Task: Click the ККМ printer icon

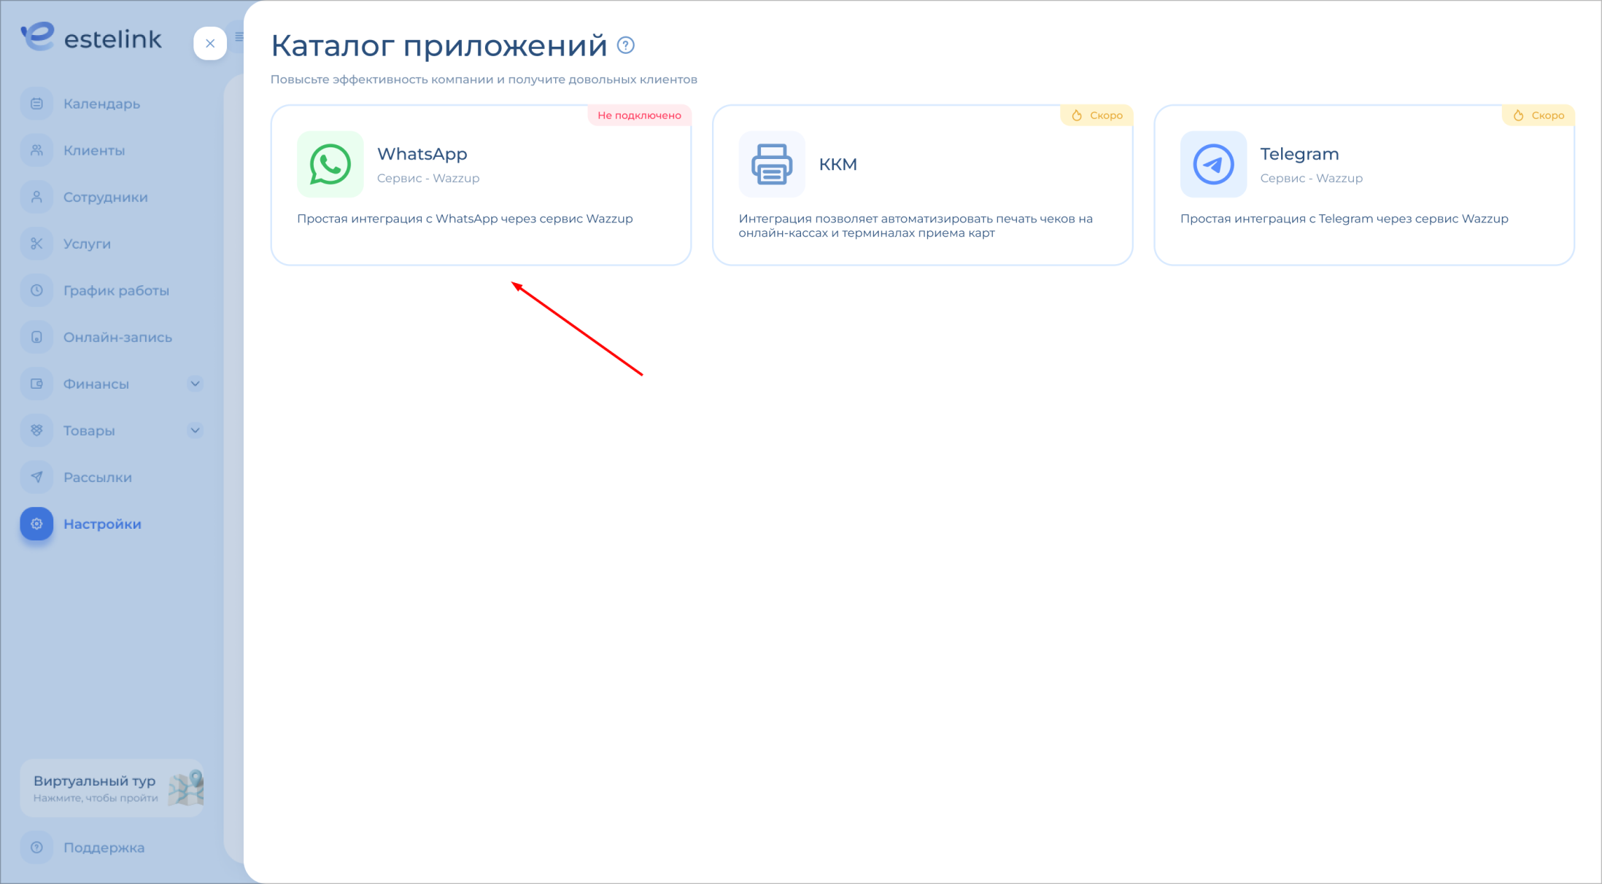Action: pos(772,164)
